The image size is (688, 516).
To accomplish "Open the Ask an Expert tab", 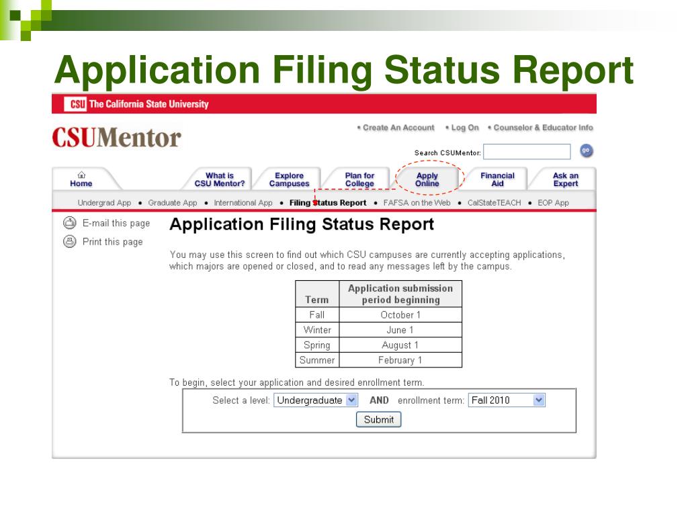I will [566, 179].
